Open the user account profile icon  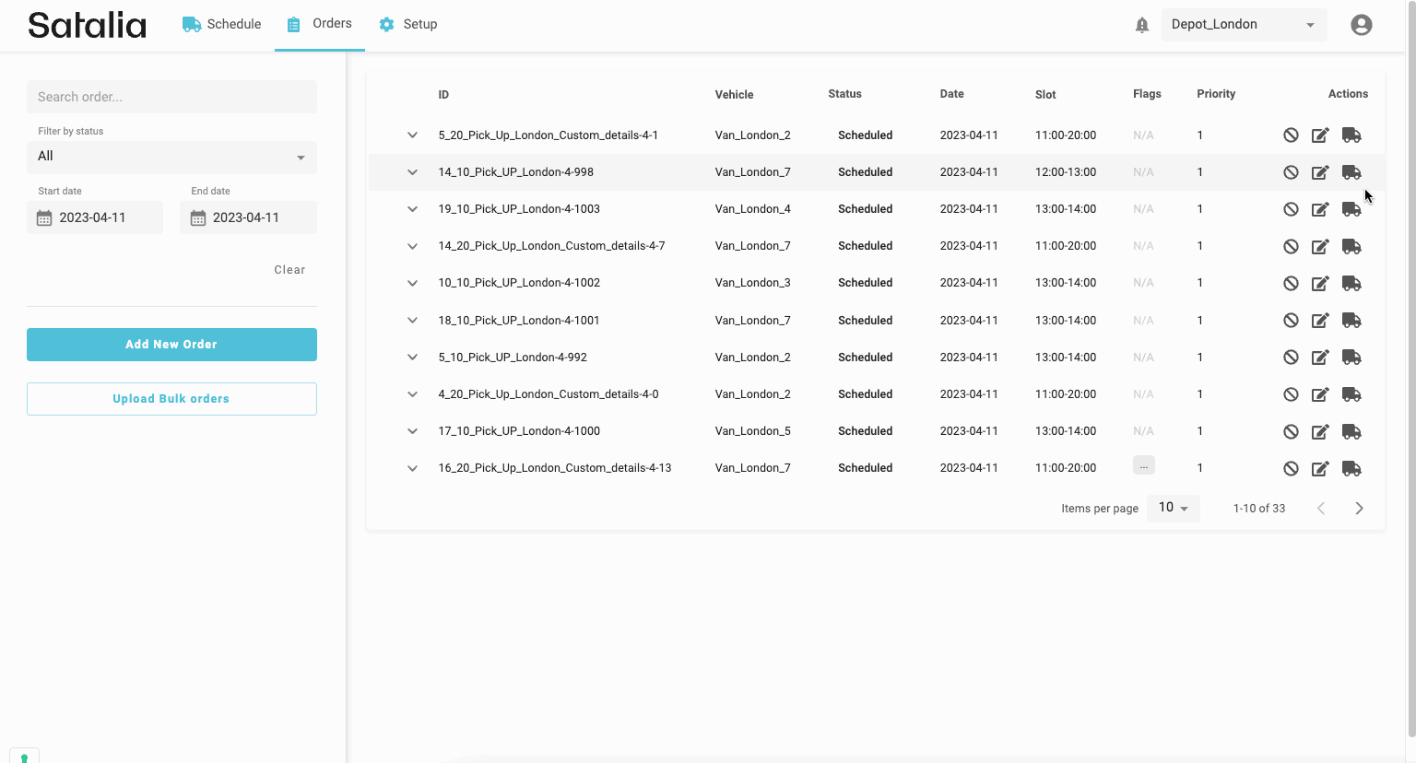[x=1361, y=25]
